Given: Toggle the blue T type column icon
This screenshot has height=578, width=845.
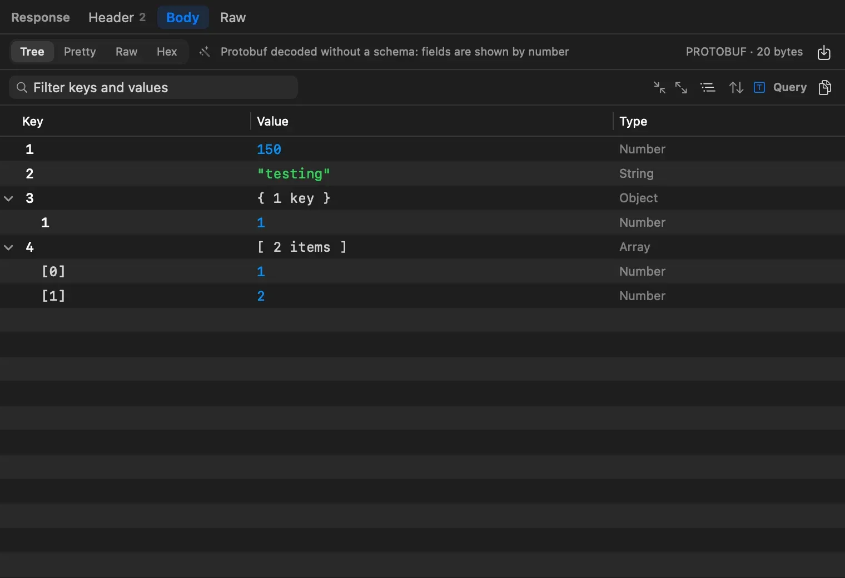Looking at the screenshot, I should point(759,87).
